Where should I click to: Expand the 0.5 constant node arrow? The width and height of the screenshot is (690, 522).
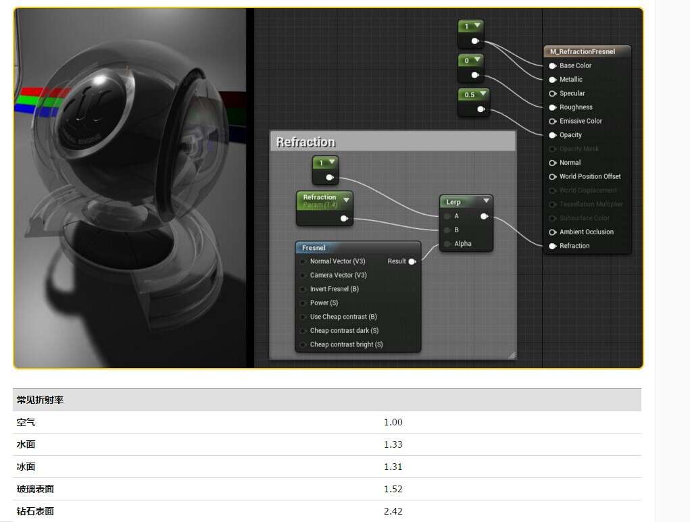point(483,95)
